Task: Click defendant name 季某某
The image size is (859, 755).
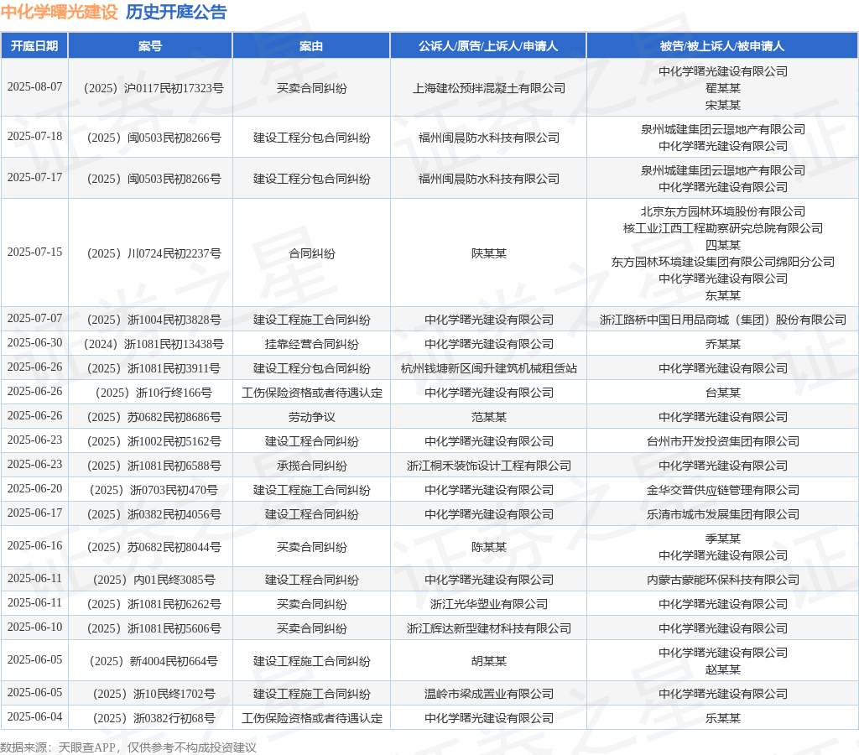Action: pyautogui.click(x=722, y=539)
